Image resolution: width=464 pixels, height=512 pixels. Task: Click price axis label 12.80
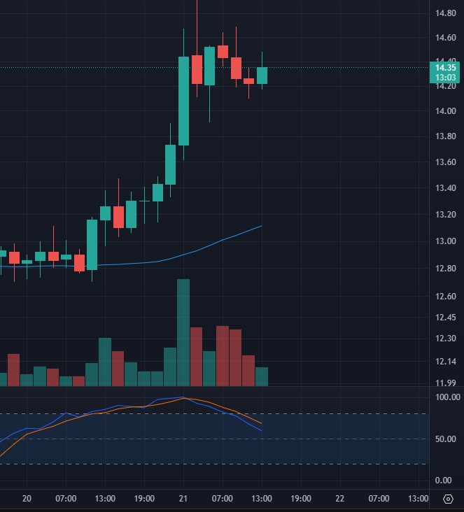445,269
